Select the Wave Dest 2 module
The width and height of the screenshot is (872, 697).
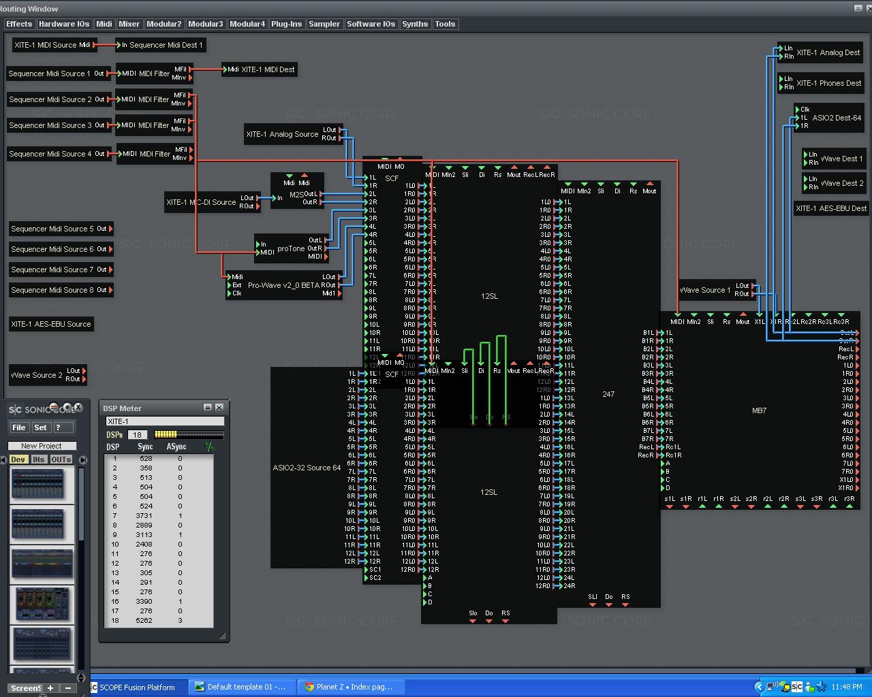point(834,183)
